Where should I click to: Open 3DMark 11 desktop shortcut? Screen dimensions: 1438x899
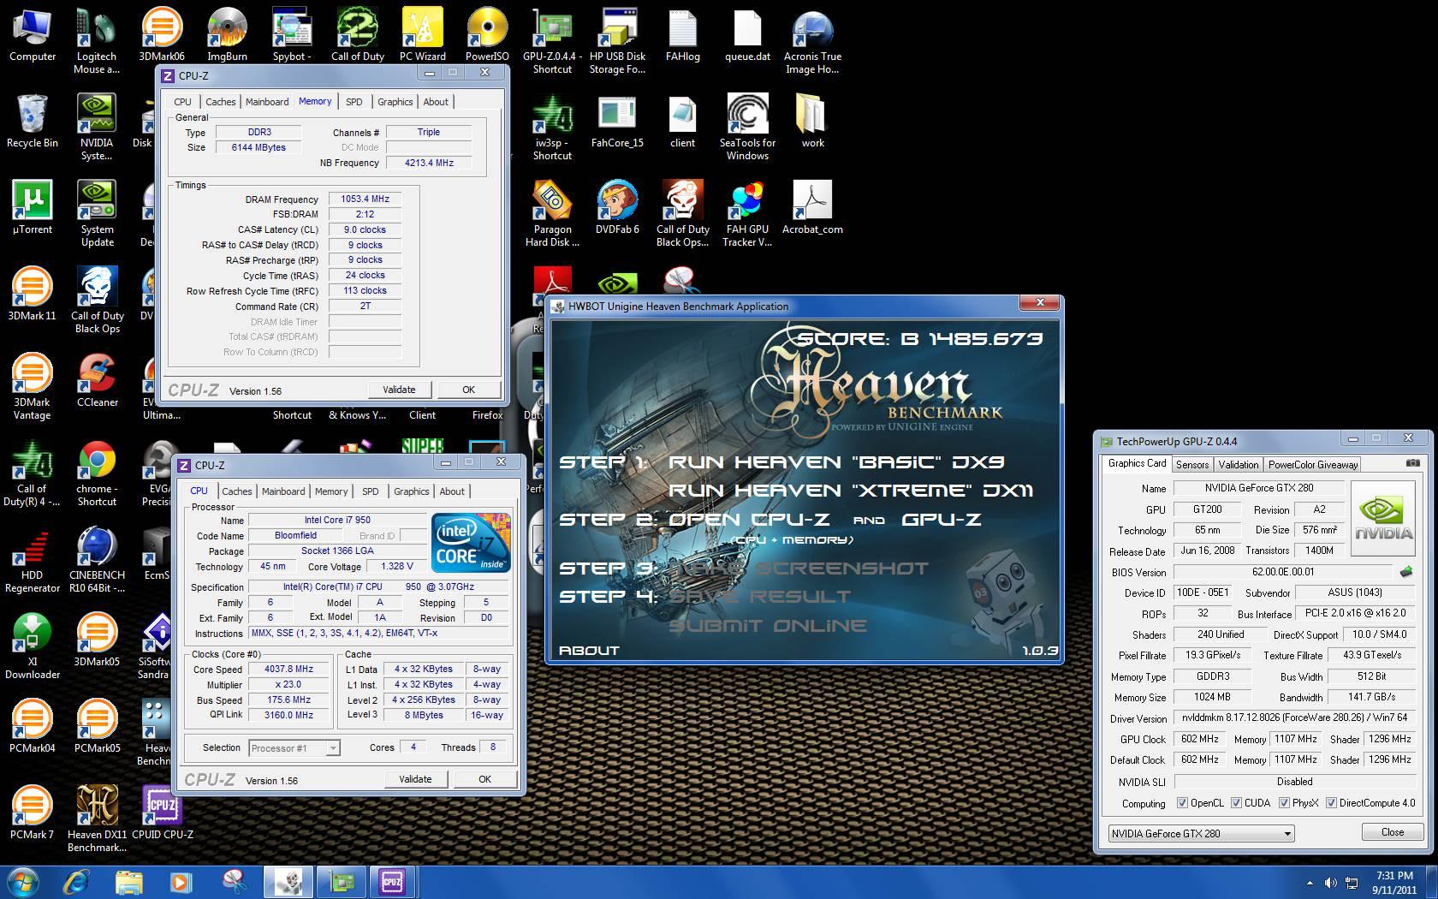click(x=32, y=295)
